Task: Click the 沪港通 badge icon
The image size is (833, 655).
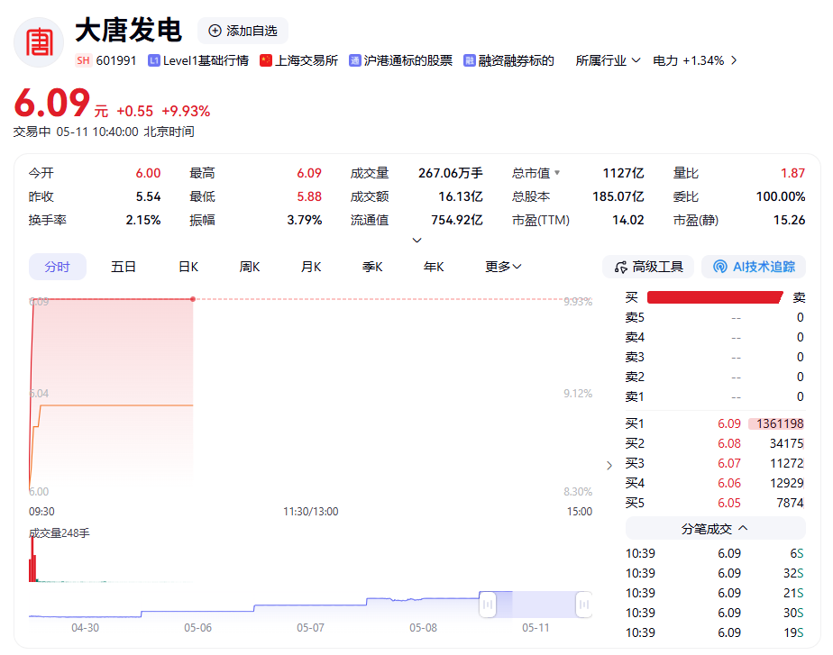Action: pyautogui.click(x=354, y=60)
